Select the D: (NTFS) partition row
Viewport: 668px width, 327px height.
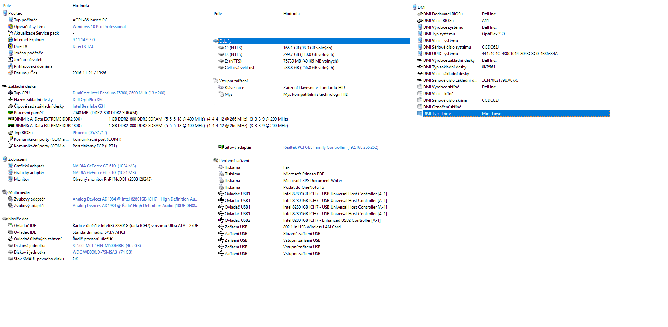(x=233, y=54)
